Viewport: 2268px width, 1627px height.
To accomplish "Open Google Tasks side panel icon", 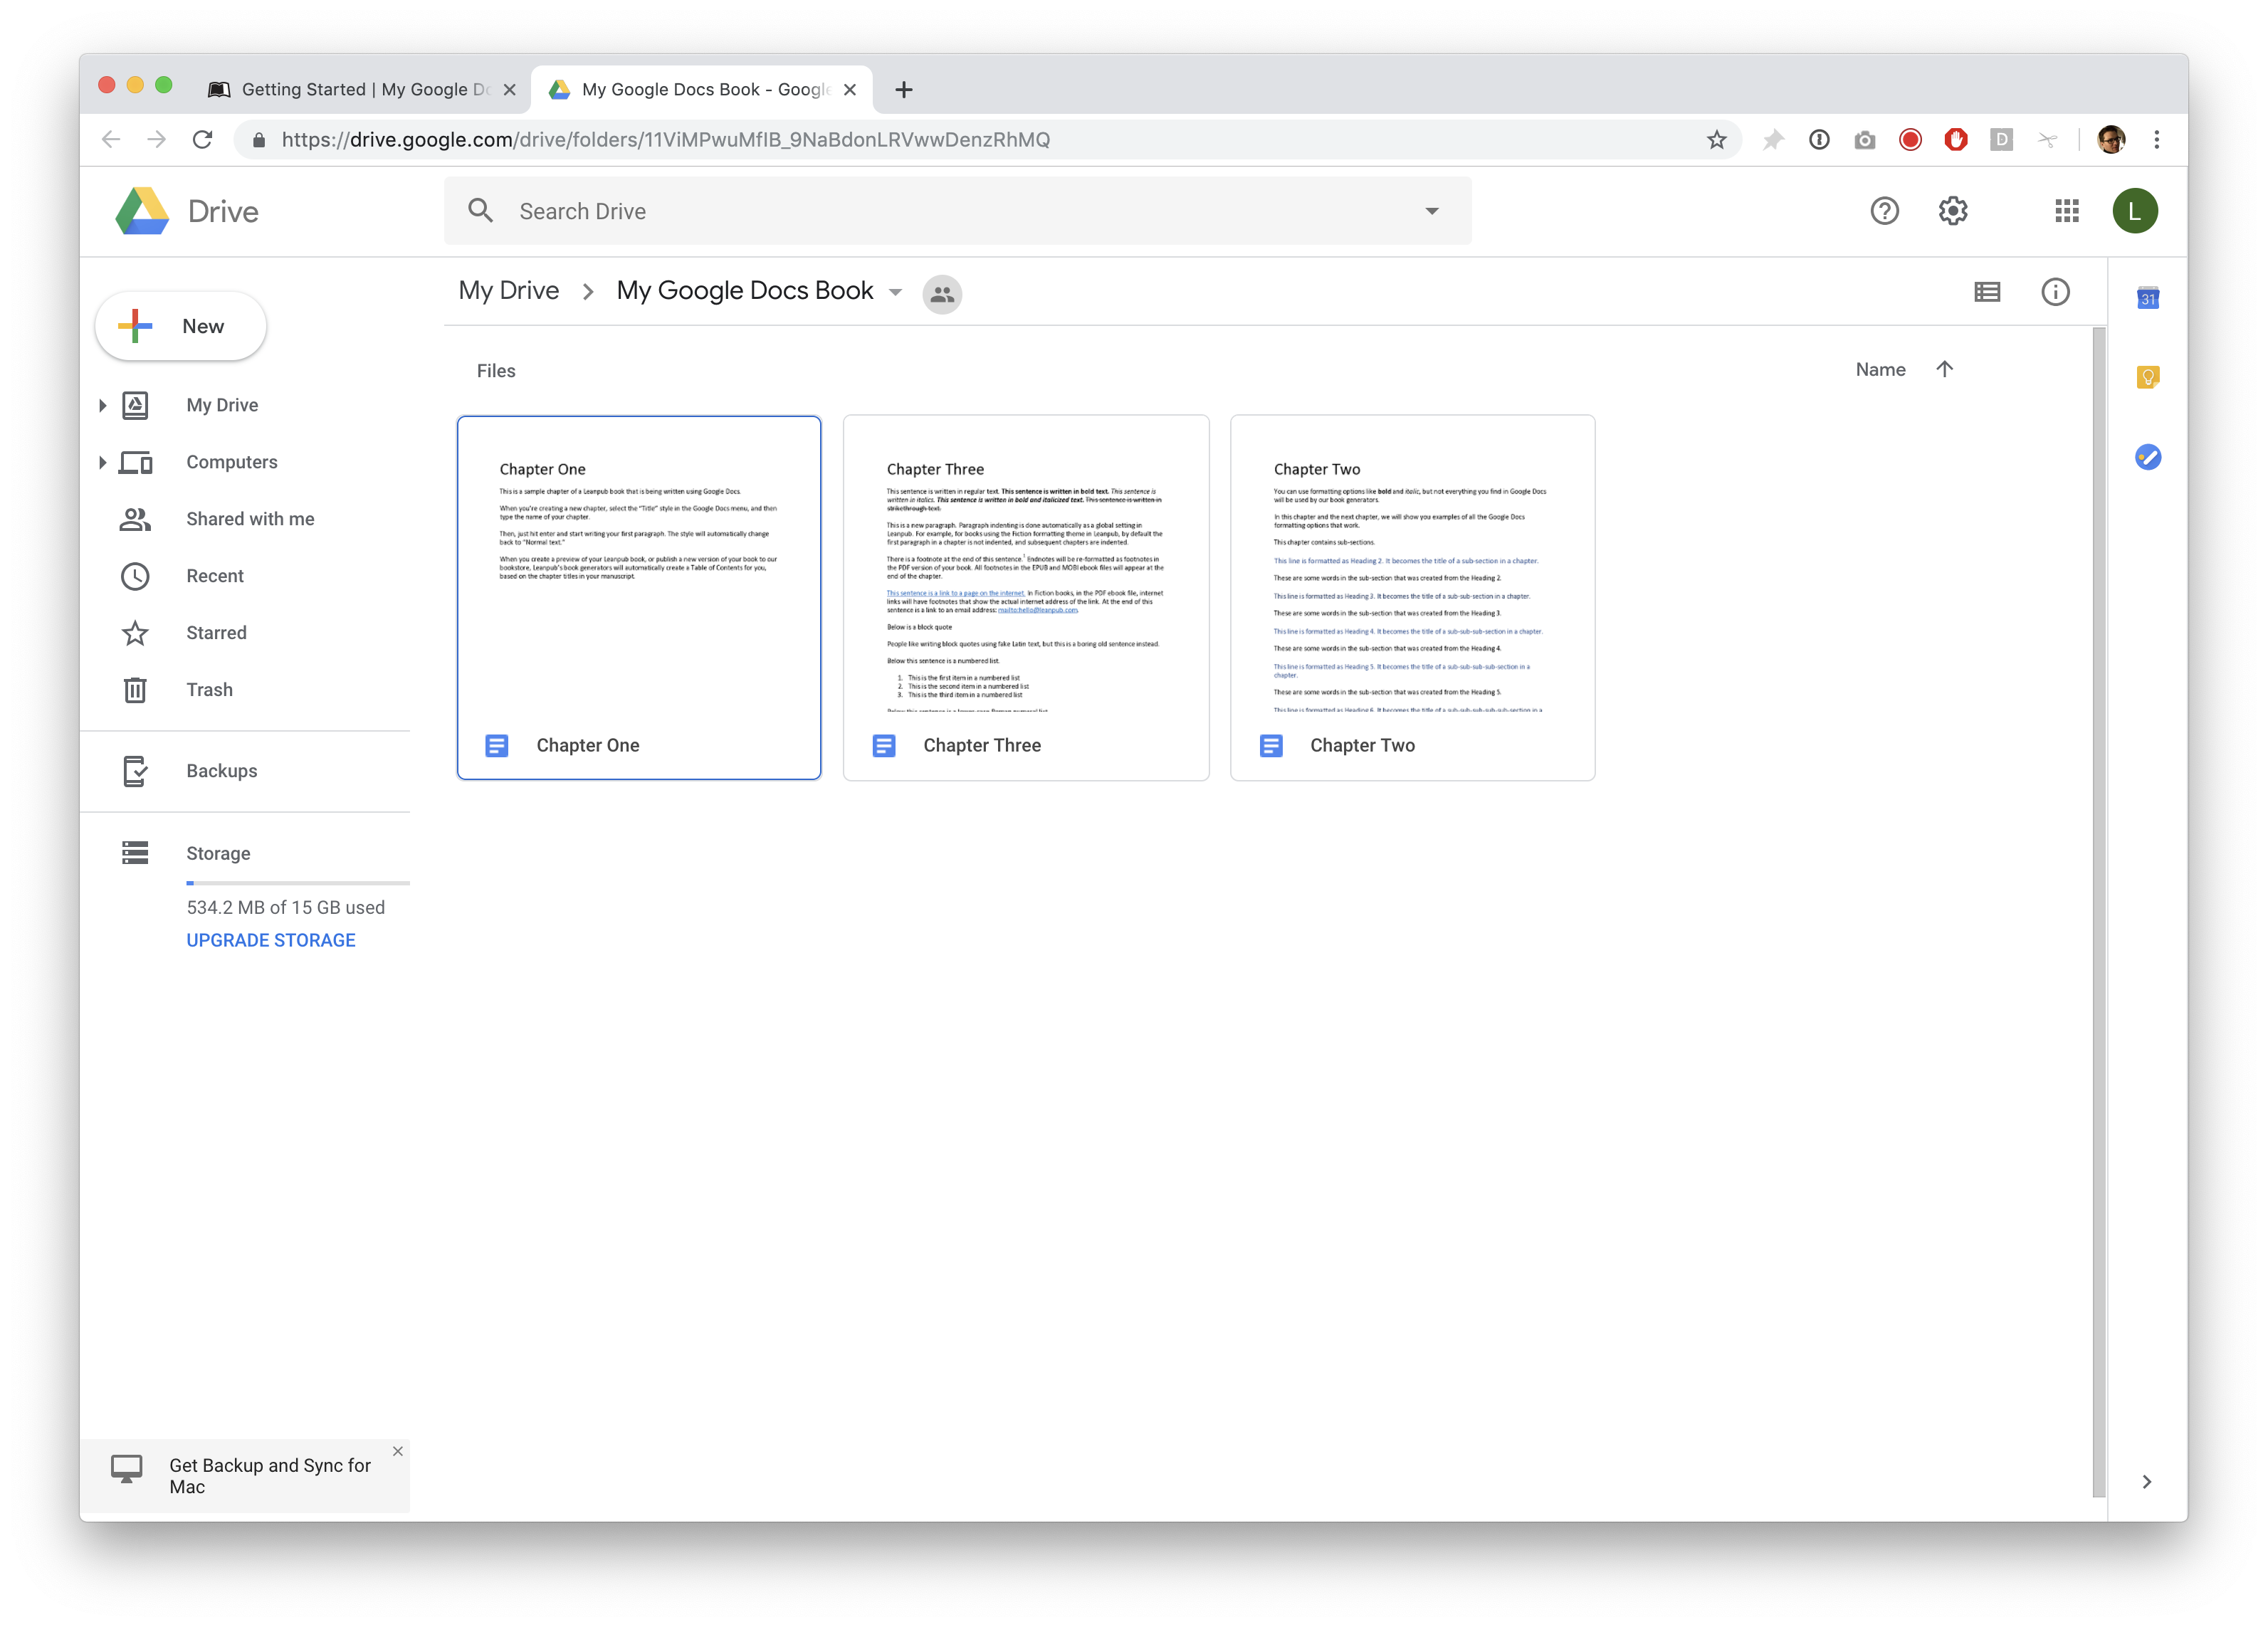I will coord(2147,457).
